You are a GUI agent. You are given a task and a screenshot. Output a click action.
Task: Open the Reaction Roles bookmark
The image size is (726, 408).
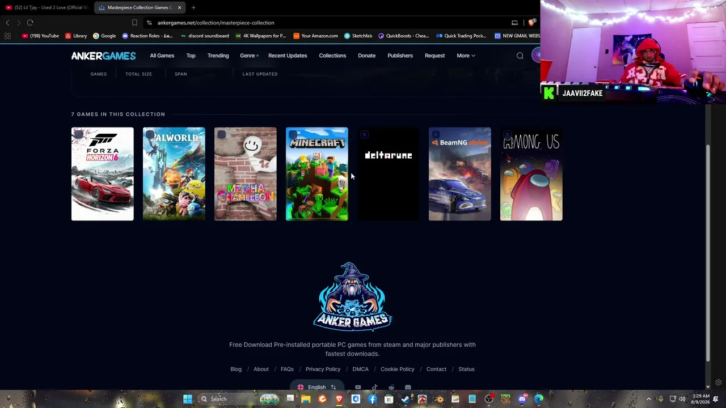click(147, 36)
